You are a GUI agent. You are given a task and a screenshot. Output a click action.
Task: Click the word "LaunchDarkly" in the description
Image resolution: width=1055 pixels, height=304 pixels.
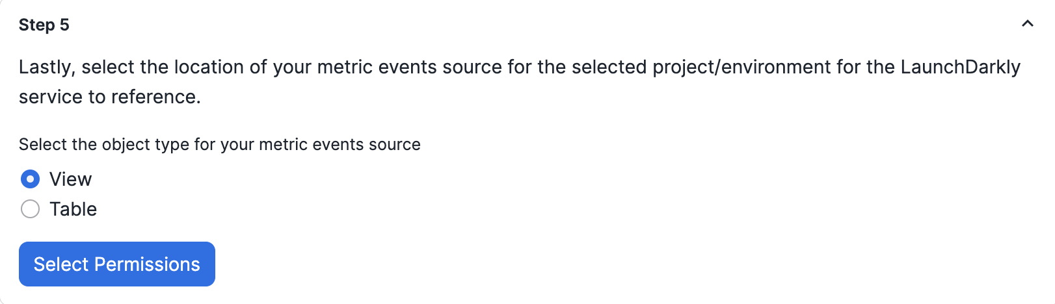pyautogui.click(x=960, y=67)
